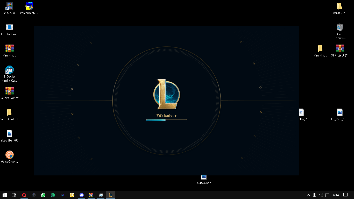Open the network status tray icon

click(x=327, y=195)
